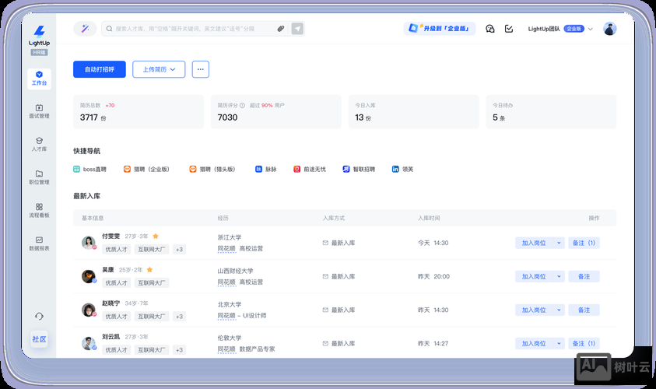Click the magic wand icon beside search
The width and height of the screenshot is (656, 389).
84,29
